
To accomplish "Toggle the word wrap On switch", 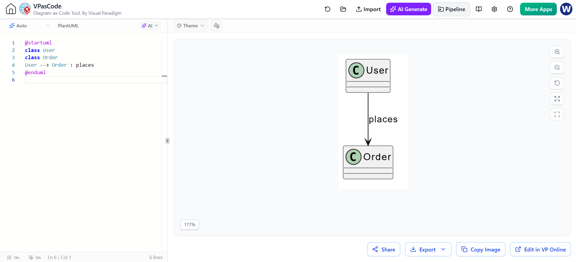I will [x=35, y=257].
